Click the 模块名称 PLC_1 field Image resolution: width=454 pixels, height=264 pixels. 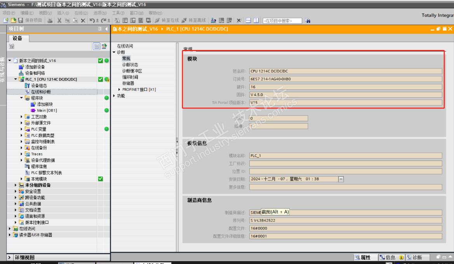[x=345, y=155]
